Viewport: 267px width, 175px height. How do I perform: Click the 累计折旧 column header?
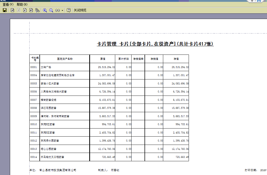(124, 59)
